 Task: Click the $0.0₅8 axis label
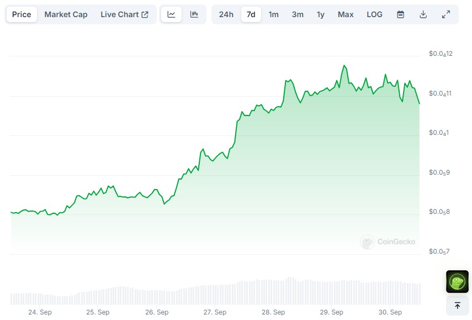[439, 212]
